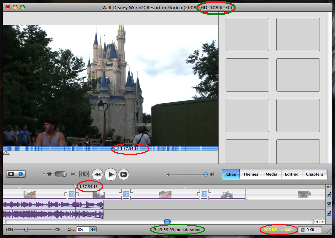
Task: Click the volume level marker ending the second audio clip
Action: (102, 217)
